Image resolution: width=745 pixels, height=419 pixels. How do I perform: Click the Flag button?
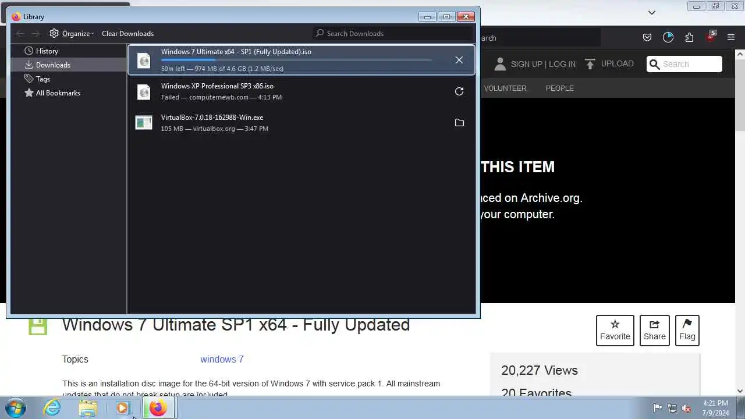(687, 331)
